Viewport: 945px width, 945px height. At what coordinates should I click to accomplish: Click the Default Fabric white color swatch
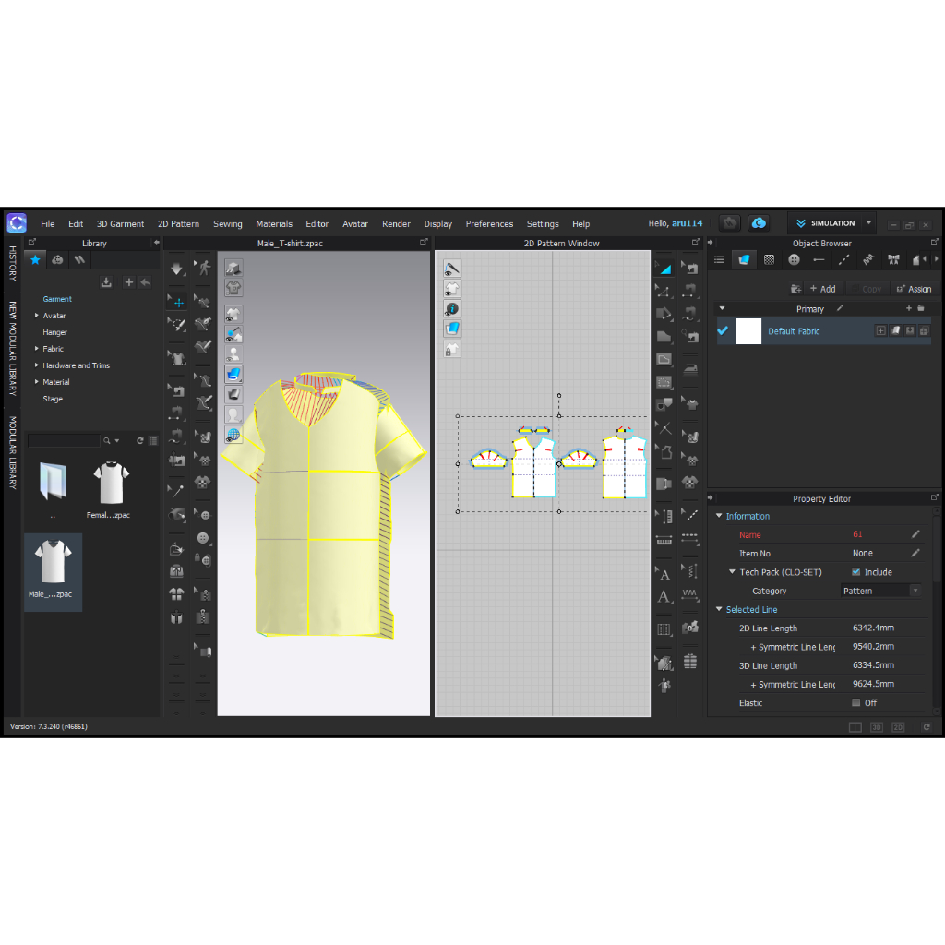click(x=748, y=331)
